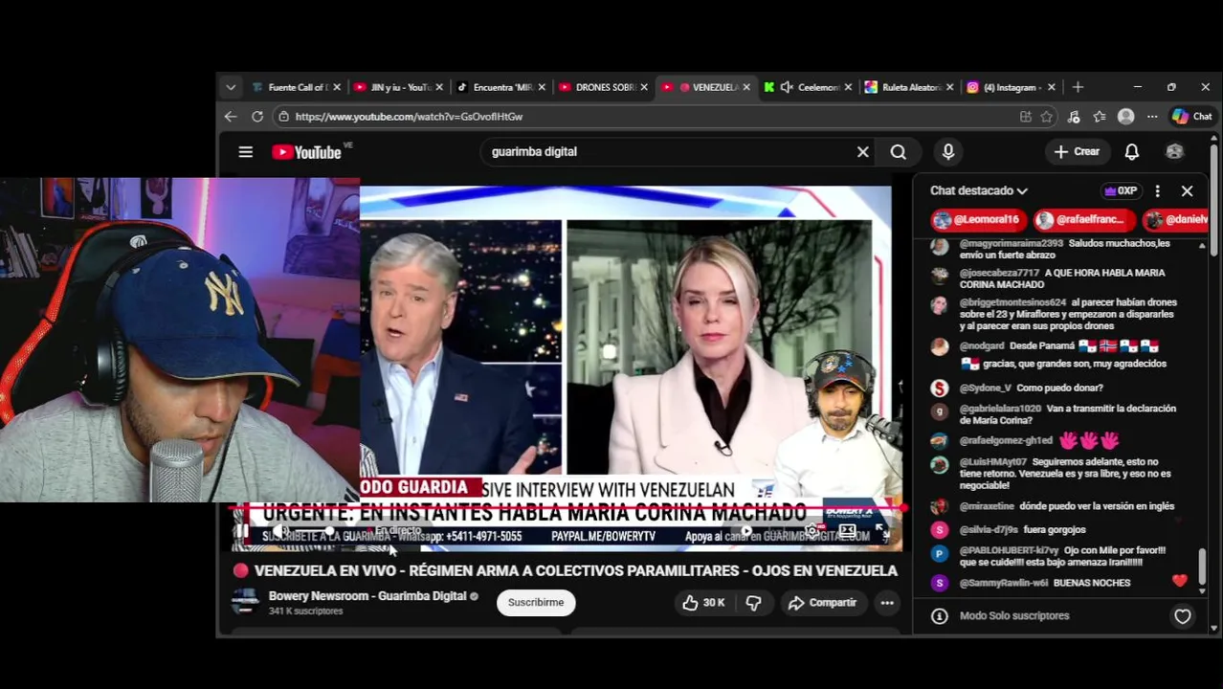Open browser settings three-dot menu
This screenshot has width=1223, height=689.
pyautogui.click(x=1152, y=117)
